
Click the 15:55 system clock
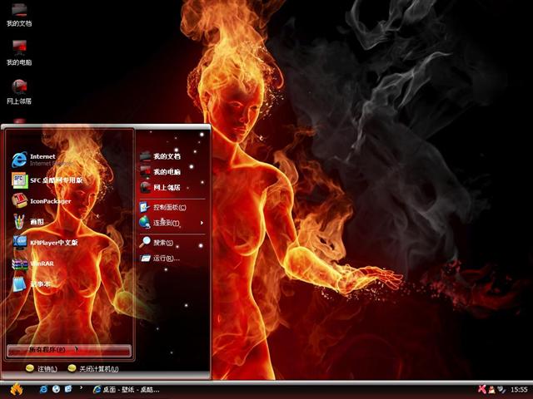(x=519, y=390)
